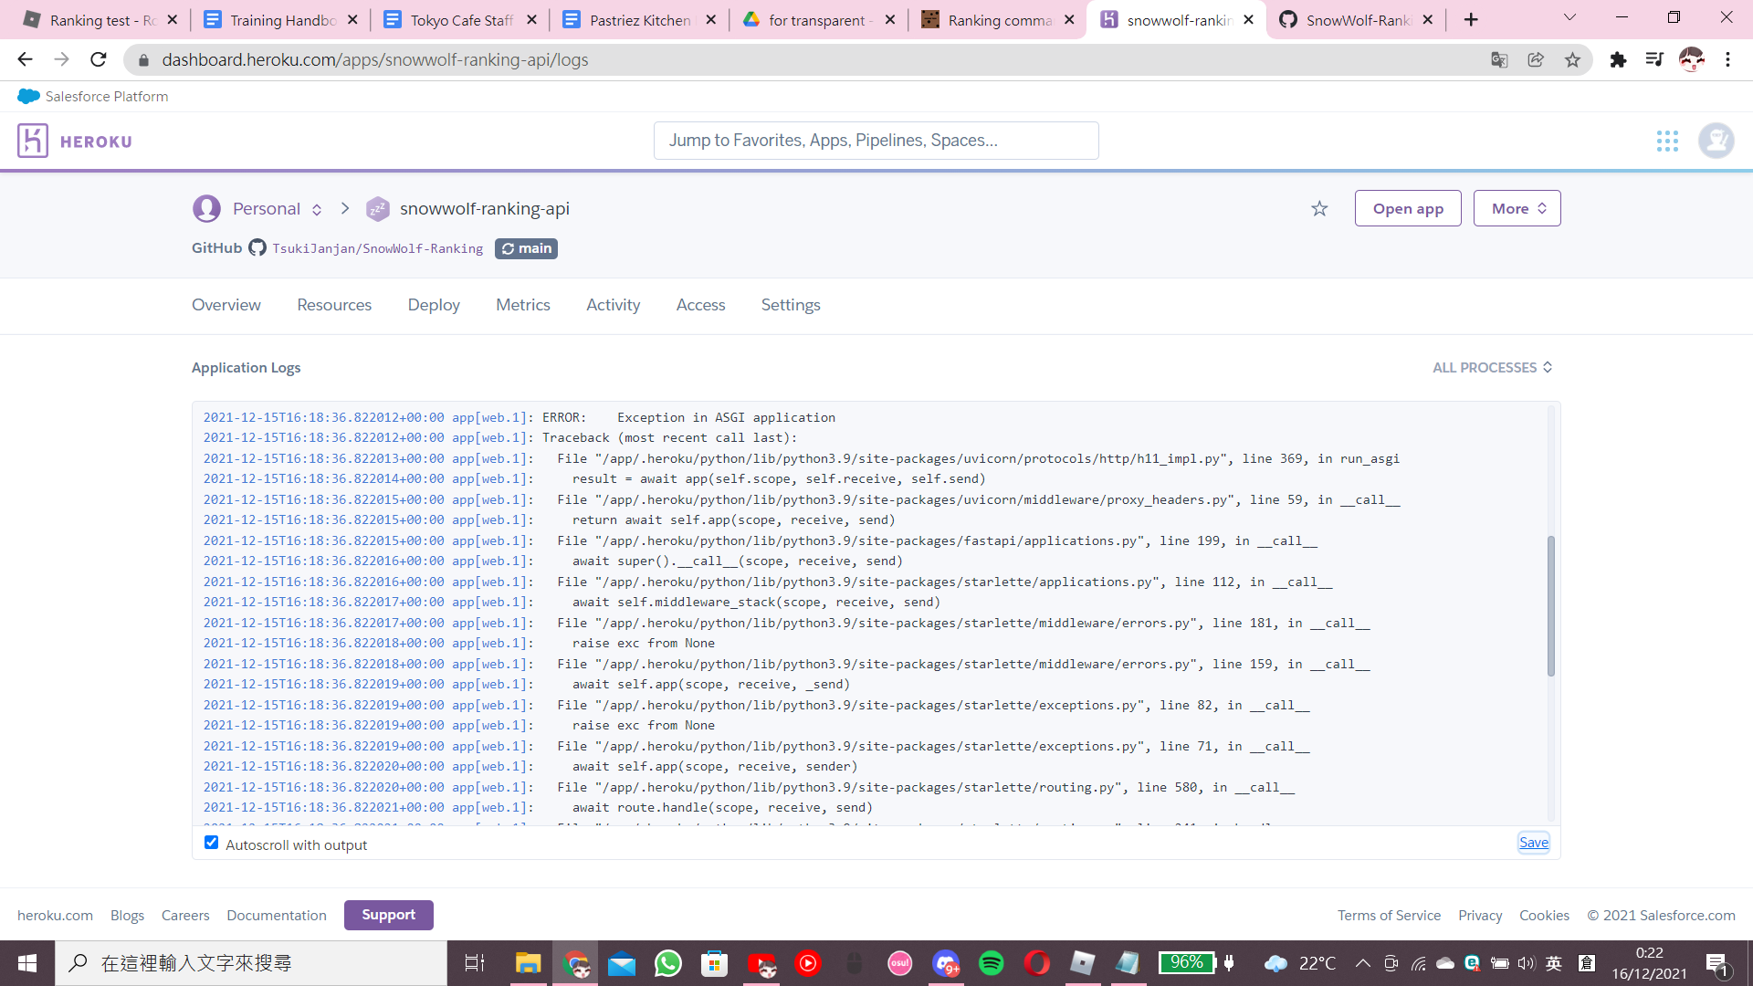Click the Support button

(x=388, y=915)
